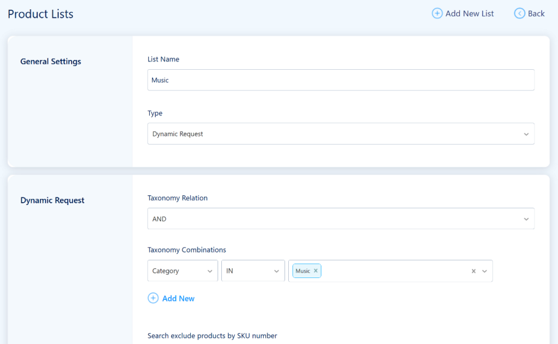Screen dimensions: 558x344
Task: Open the Type dropdown showing Dynamic Request
Action: (x=341, y=134)
